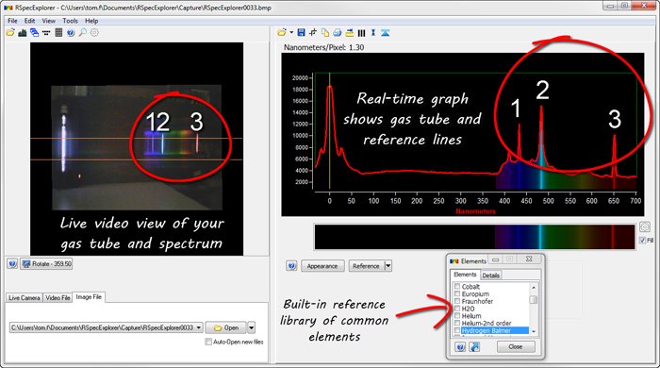Click the blue help icon in left toolbar
660x368 pixels.
71,32
